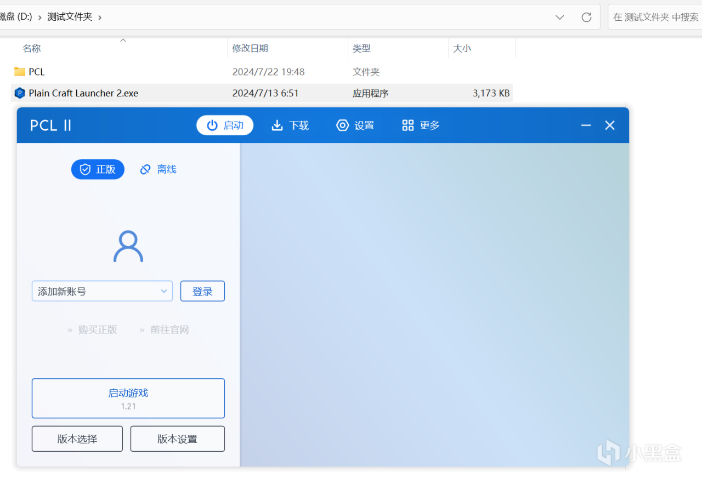Click the 版本选择 button

[77, 439]
